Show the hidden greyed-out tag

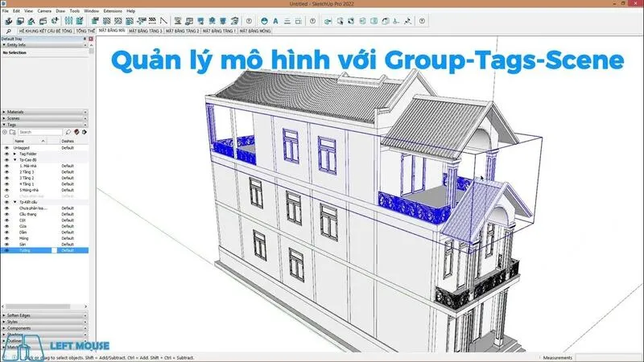point(6,196)
